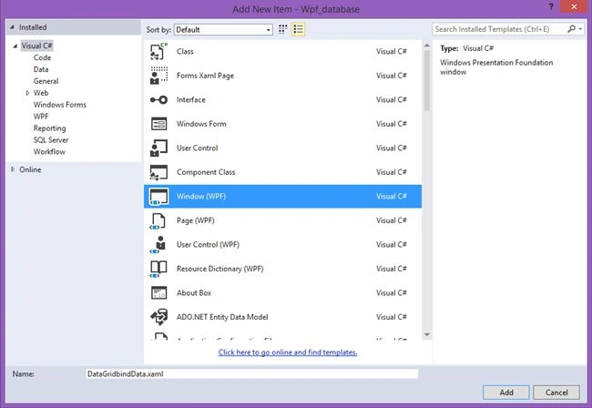Select the Resource Dictionary (WPF) icon

(158, 269)
